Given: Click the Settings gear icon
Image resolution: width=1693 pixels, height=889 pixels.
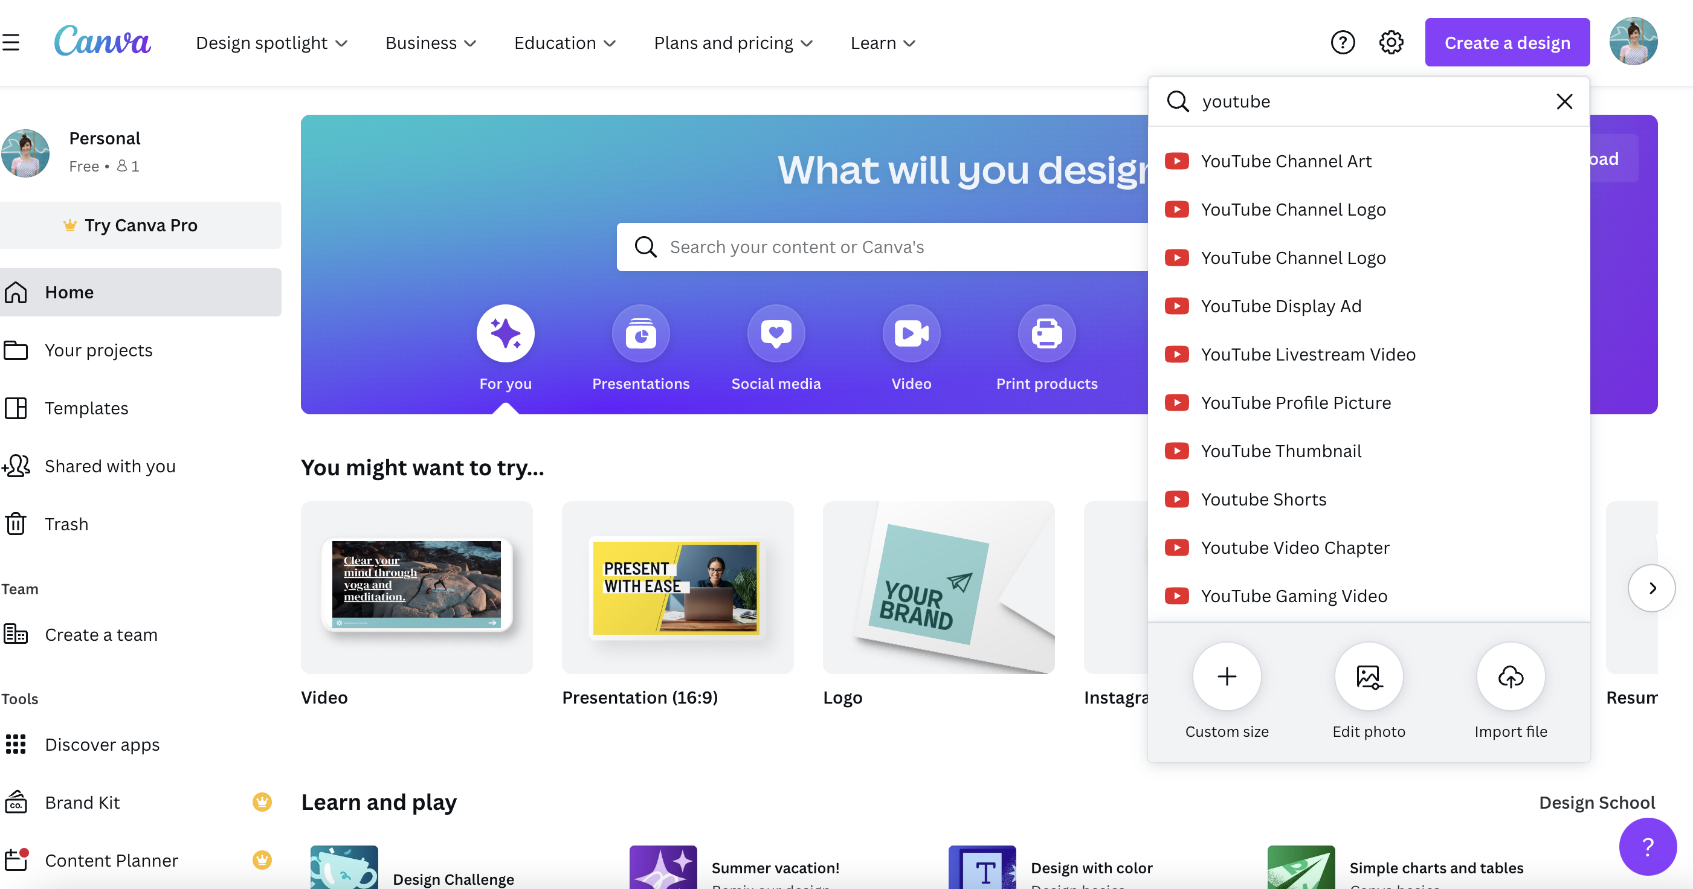Looking at the screenshot, I should pos(1394,42).
